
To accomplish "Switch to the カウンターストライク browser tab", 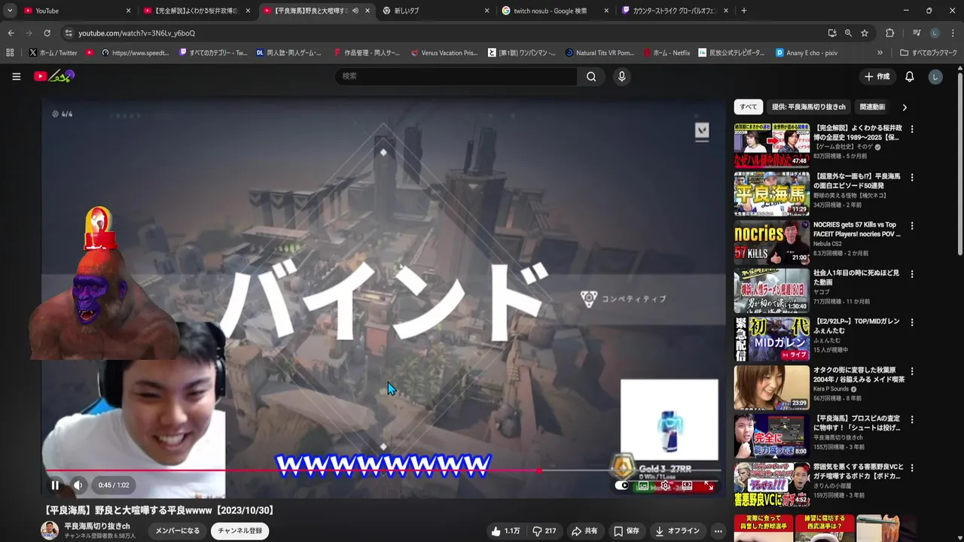I will click(x=675, y=11).
